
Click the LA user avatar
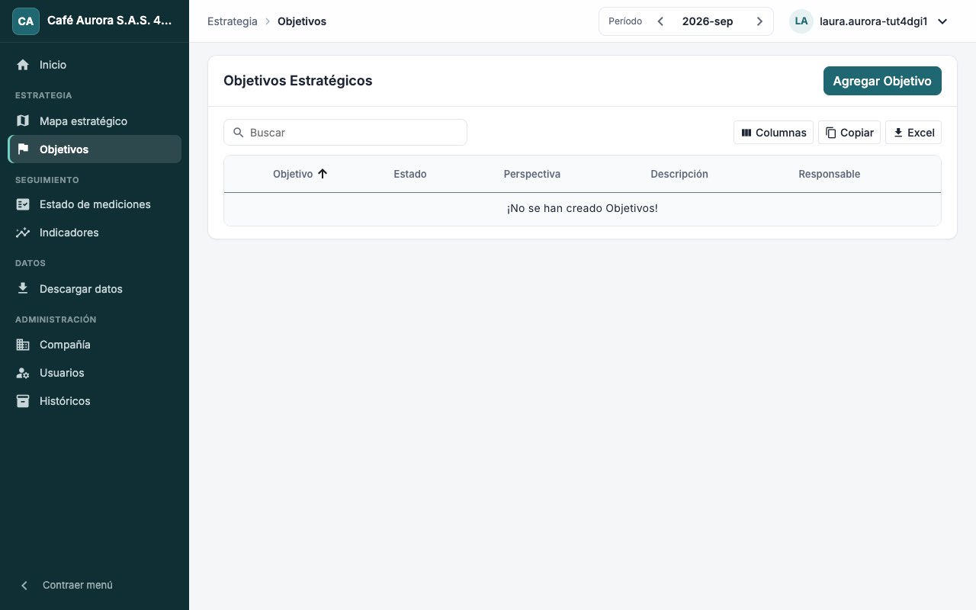801,21
